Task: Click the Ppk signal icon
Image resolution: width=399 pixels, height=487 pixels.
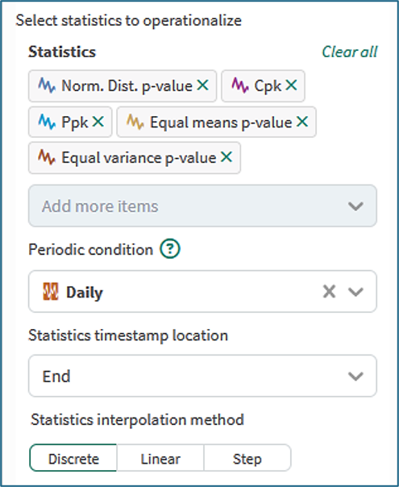Action: pyautogui.click(x=47, y=122)
